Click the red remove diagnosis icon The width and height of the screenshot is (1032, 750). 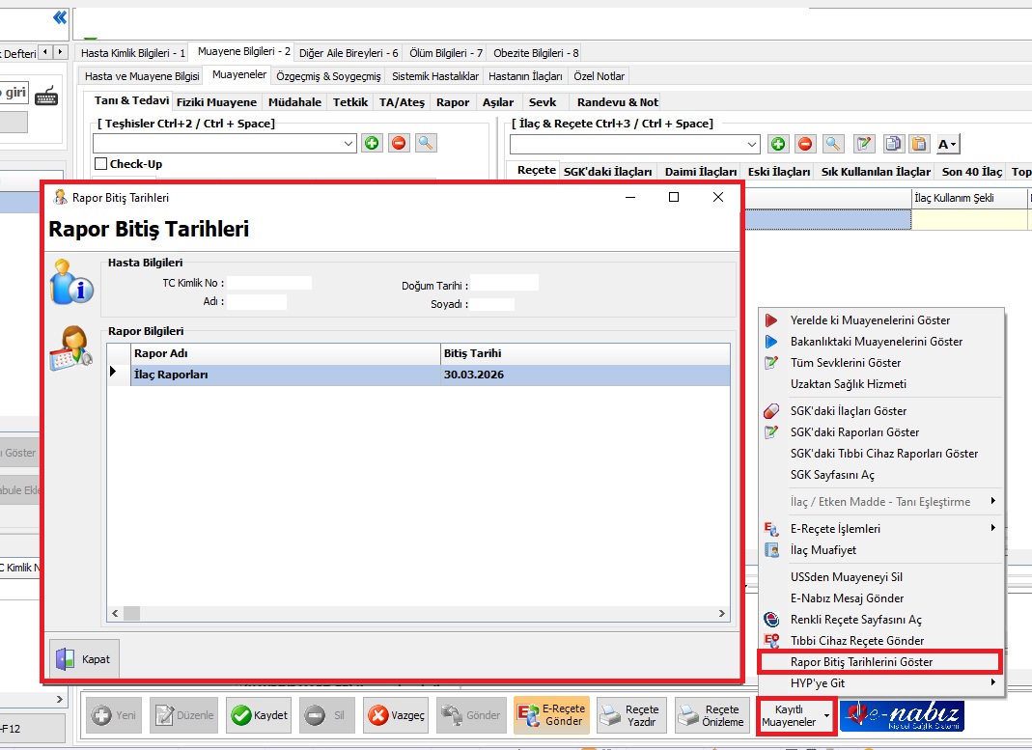pyautogui.click(x=399, y=144)
